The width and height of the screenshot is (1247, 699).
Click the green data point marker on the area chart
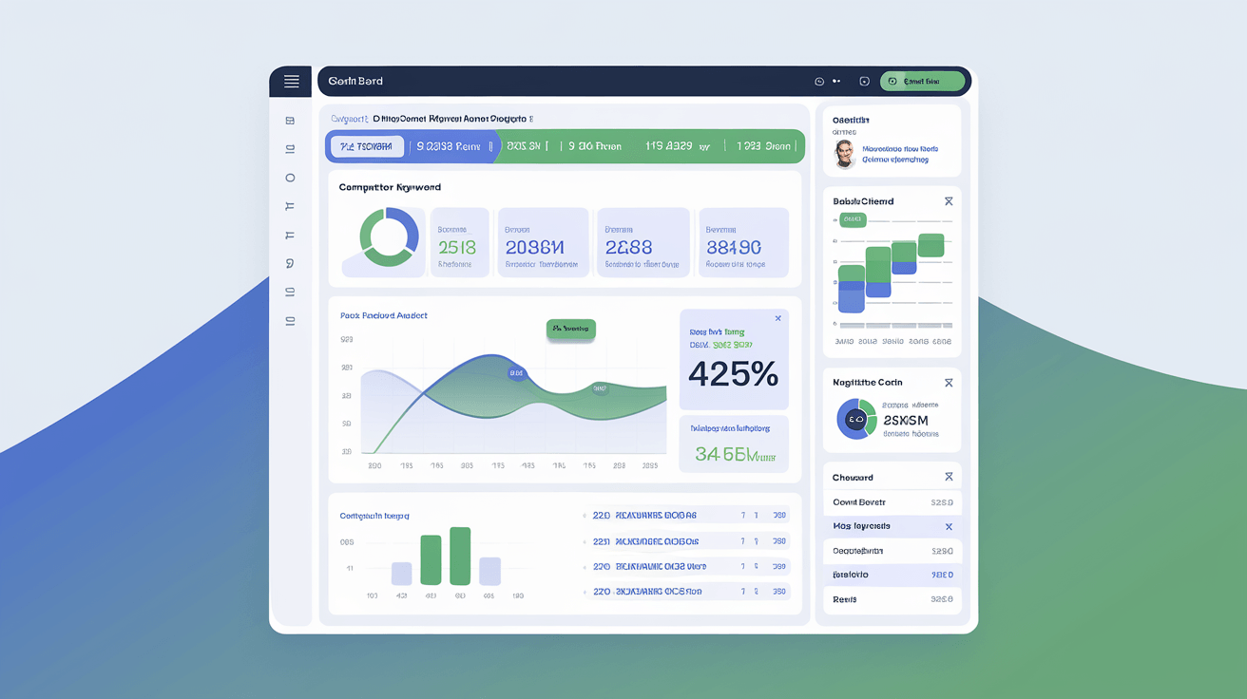point(600,387)
